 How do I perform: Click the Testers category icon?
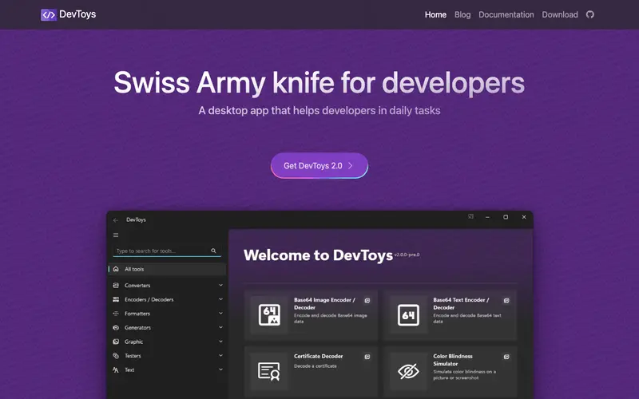tap(116, 355)
